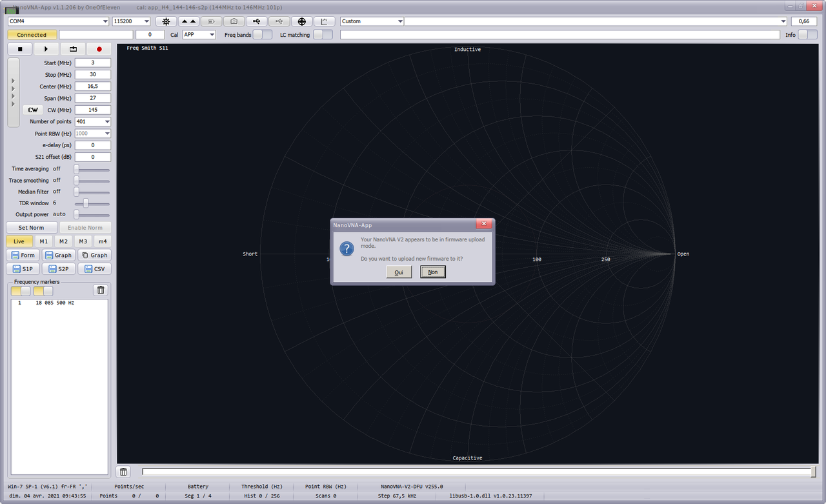The height and width of the screenshot is (504, 826).
Task: Click the camera screenshot icon
Action: pyautogui.click(x=234, y=21)
